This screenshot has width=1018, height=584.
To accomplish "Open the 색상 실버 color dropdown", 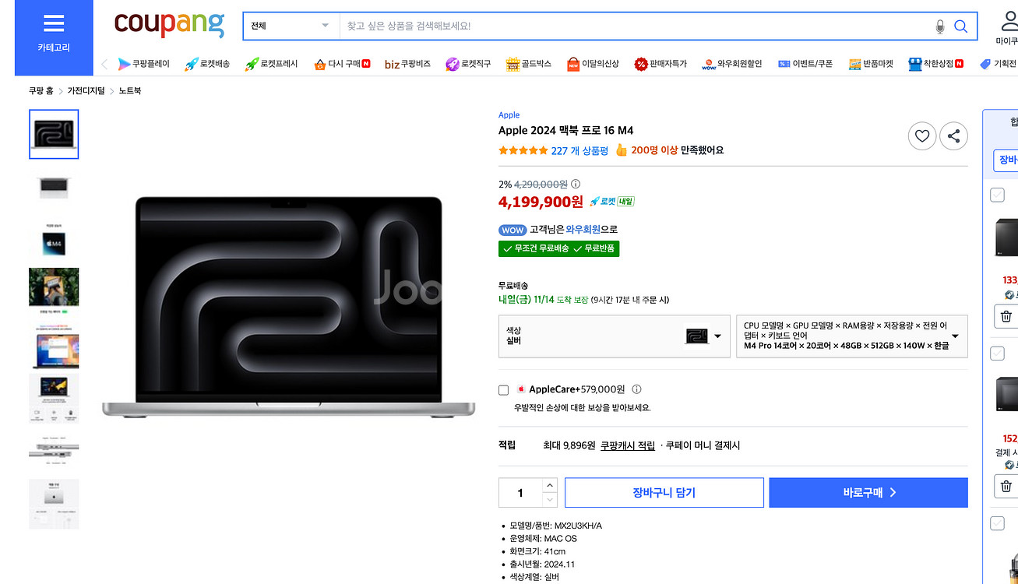I will coord(604,336).
